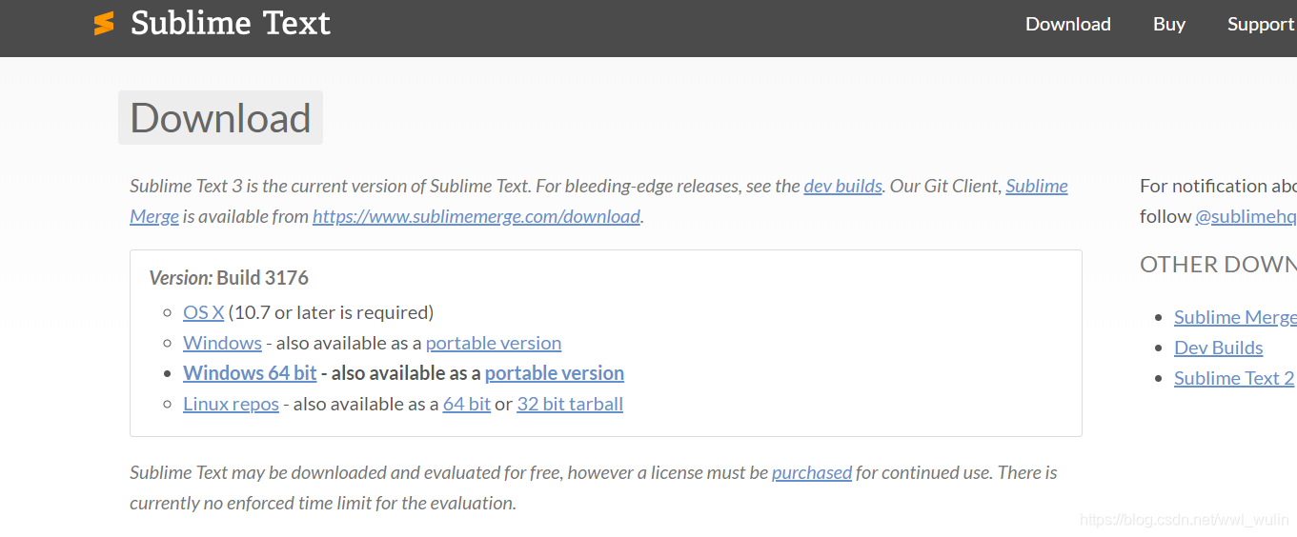Click the OTHER DOWN… sidebar heading
The image size is (1297, 537).
1218,265
